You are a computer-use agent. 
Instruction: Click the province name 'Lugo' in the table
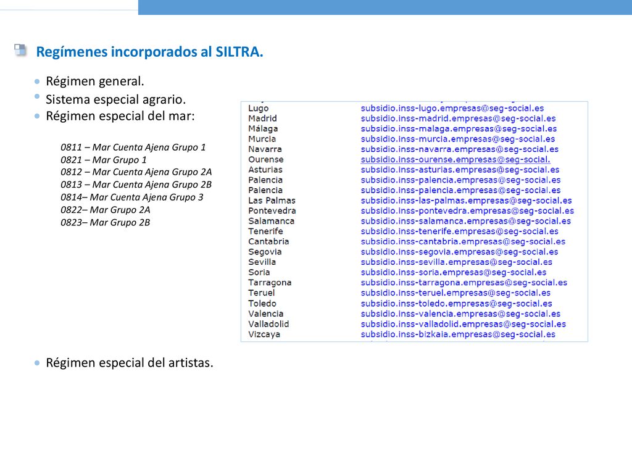[259, 109]
